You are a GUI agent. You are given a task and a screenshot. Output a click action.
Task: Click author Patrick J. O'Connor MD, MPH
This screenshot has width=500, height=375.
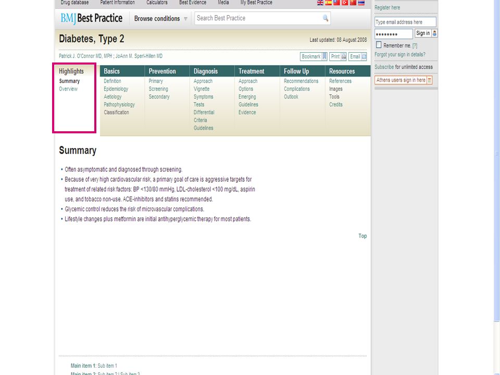click(85, 56)
